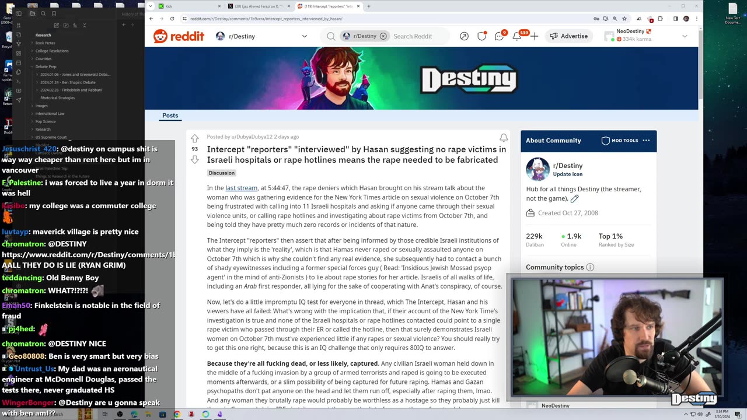Click the Advertise button
The height and width of the screenshot is (420, 747).
(x=568, y=36)
